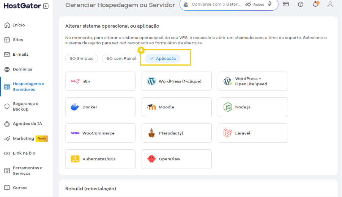Click the Cursos book icon
The width and height of the screenshot is (342, 197).
pyautogui.click(x=7, y=188)
